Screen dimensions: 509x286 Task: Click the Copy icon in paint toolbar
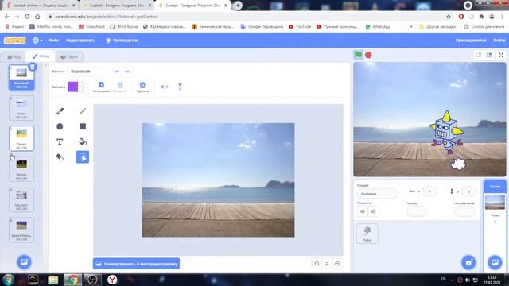coord(101,87)
